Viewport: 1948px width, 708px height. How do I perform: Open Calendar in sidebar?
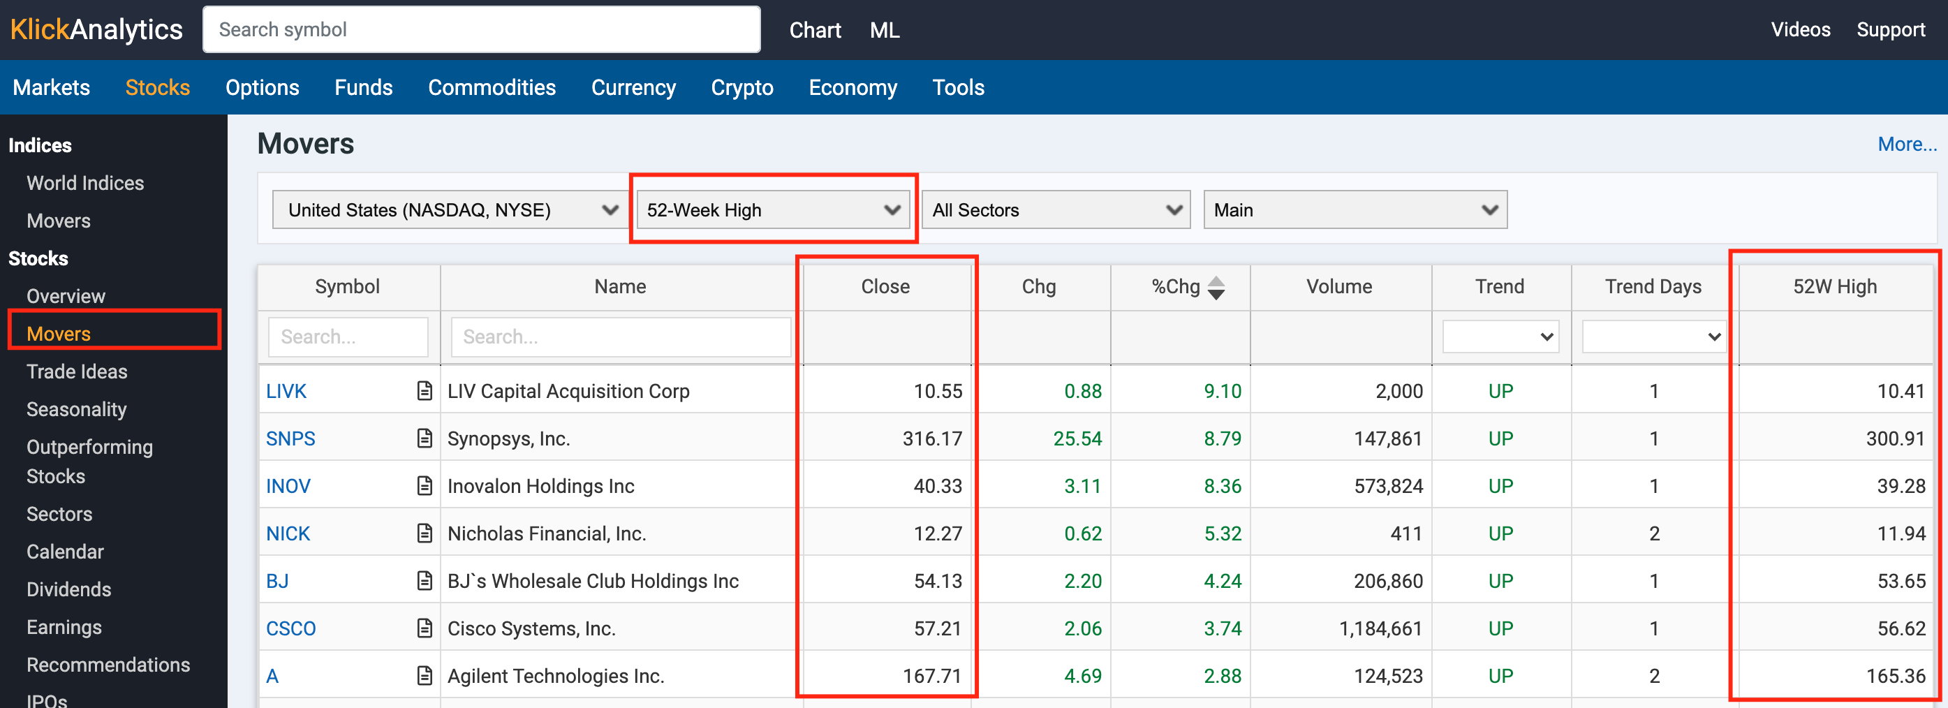point(65,552)
